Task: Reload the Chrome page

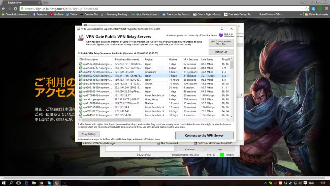Action: coord(16,9)
